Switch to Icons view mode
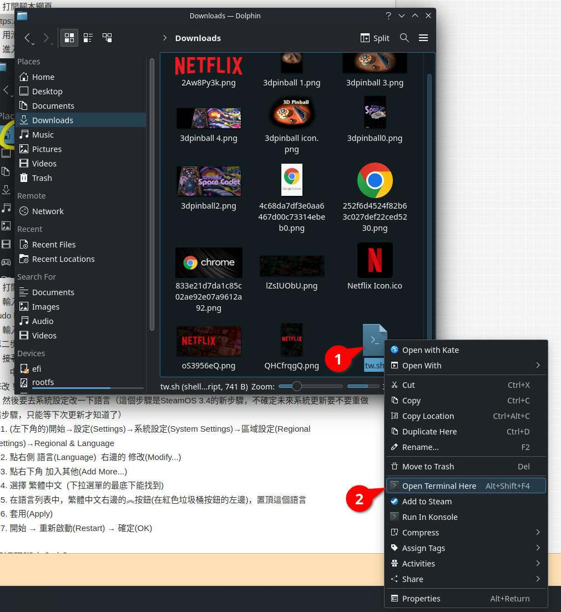 click(x=69, y=38)
